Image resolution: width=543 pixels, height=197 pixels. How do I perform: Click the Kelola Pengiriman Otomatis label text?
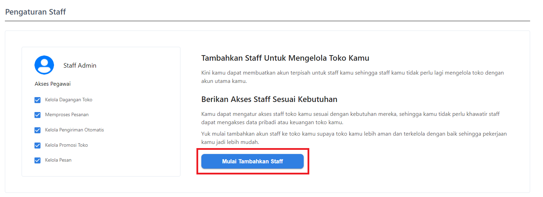[x=75, y=130]
